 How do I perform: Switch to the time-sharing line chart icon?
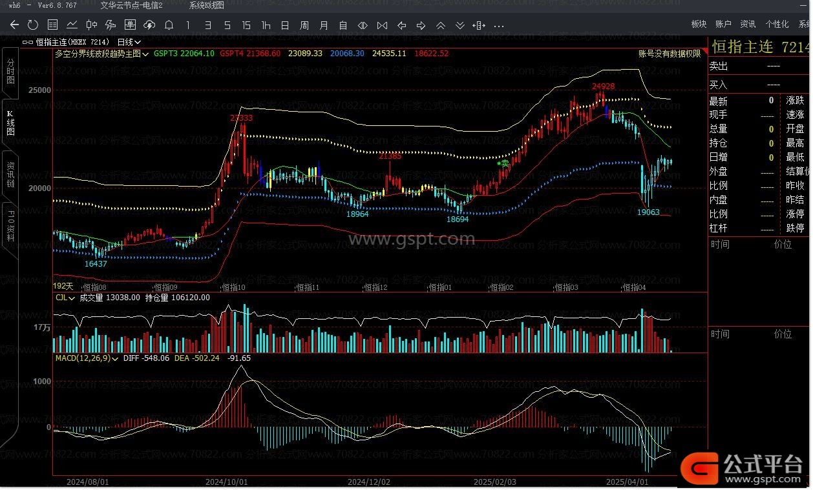[x=72, y=25]
